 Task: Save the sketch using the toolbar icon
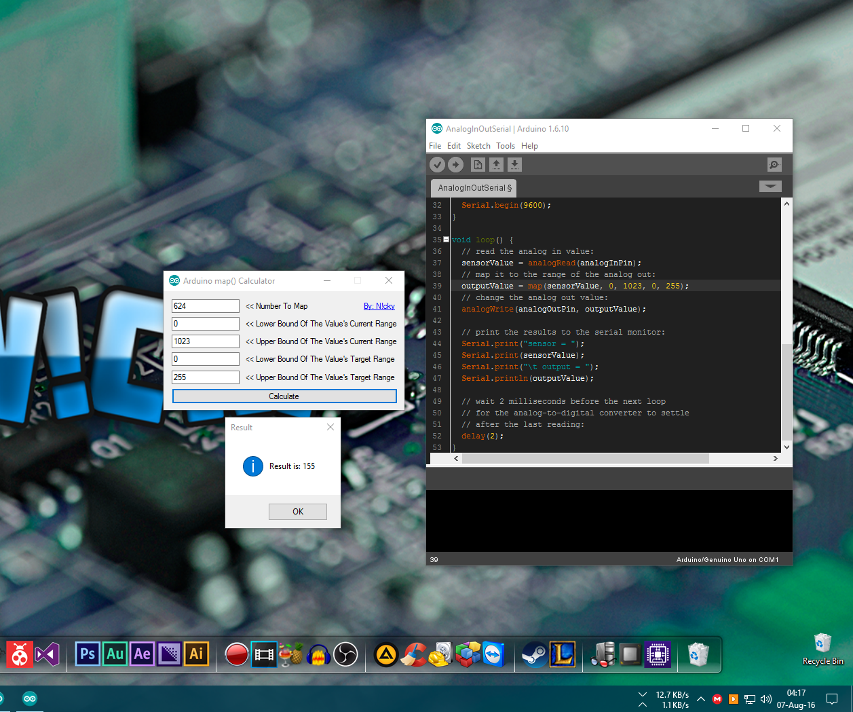point(514,164)
